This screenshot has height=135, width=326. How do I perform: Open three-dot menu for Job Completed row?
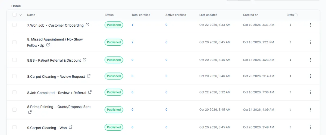[310, 92]
